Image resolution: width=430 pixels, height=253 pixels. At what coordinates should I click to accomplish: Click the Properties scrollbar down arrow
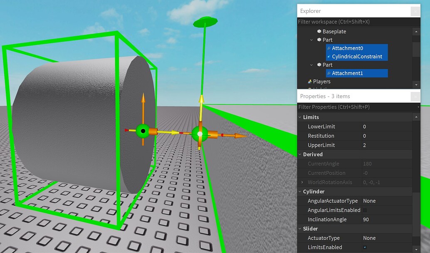tap(416, 249)
